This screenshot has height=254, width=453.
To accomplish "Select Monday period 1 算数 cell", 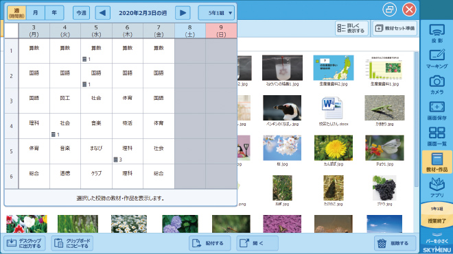I will [x=34, y=51].
